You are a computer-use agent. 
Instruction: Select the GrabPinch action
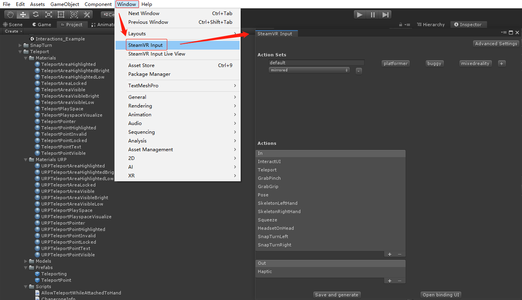[331, 178]
